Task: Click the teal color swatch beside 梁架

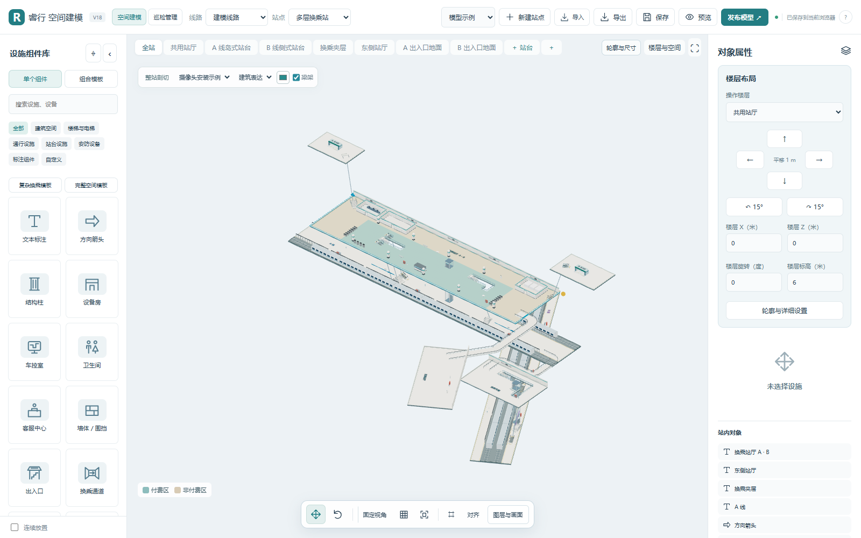Action: tap(283, 77)
